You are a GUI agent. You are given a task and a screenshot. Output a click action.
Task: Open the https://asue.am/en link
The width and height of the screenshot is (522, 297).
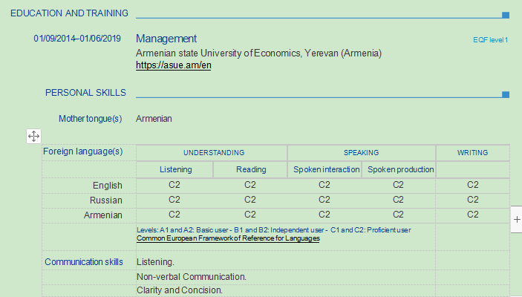(174, 65)
